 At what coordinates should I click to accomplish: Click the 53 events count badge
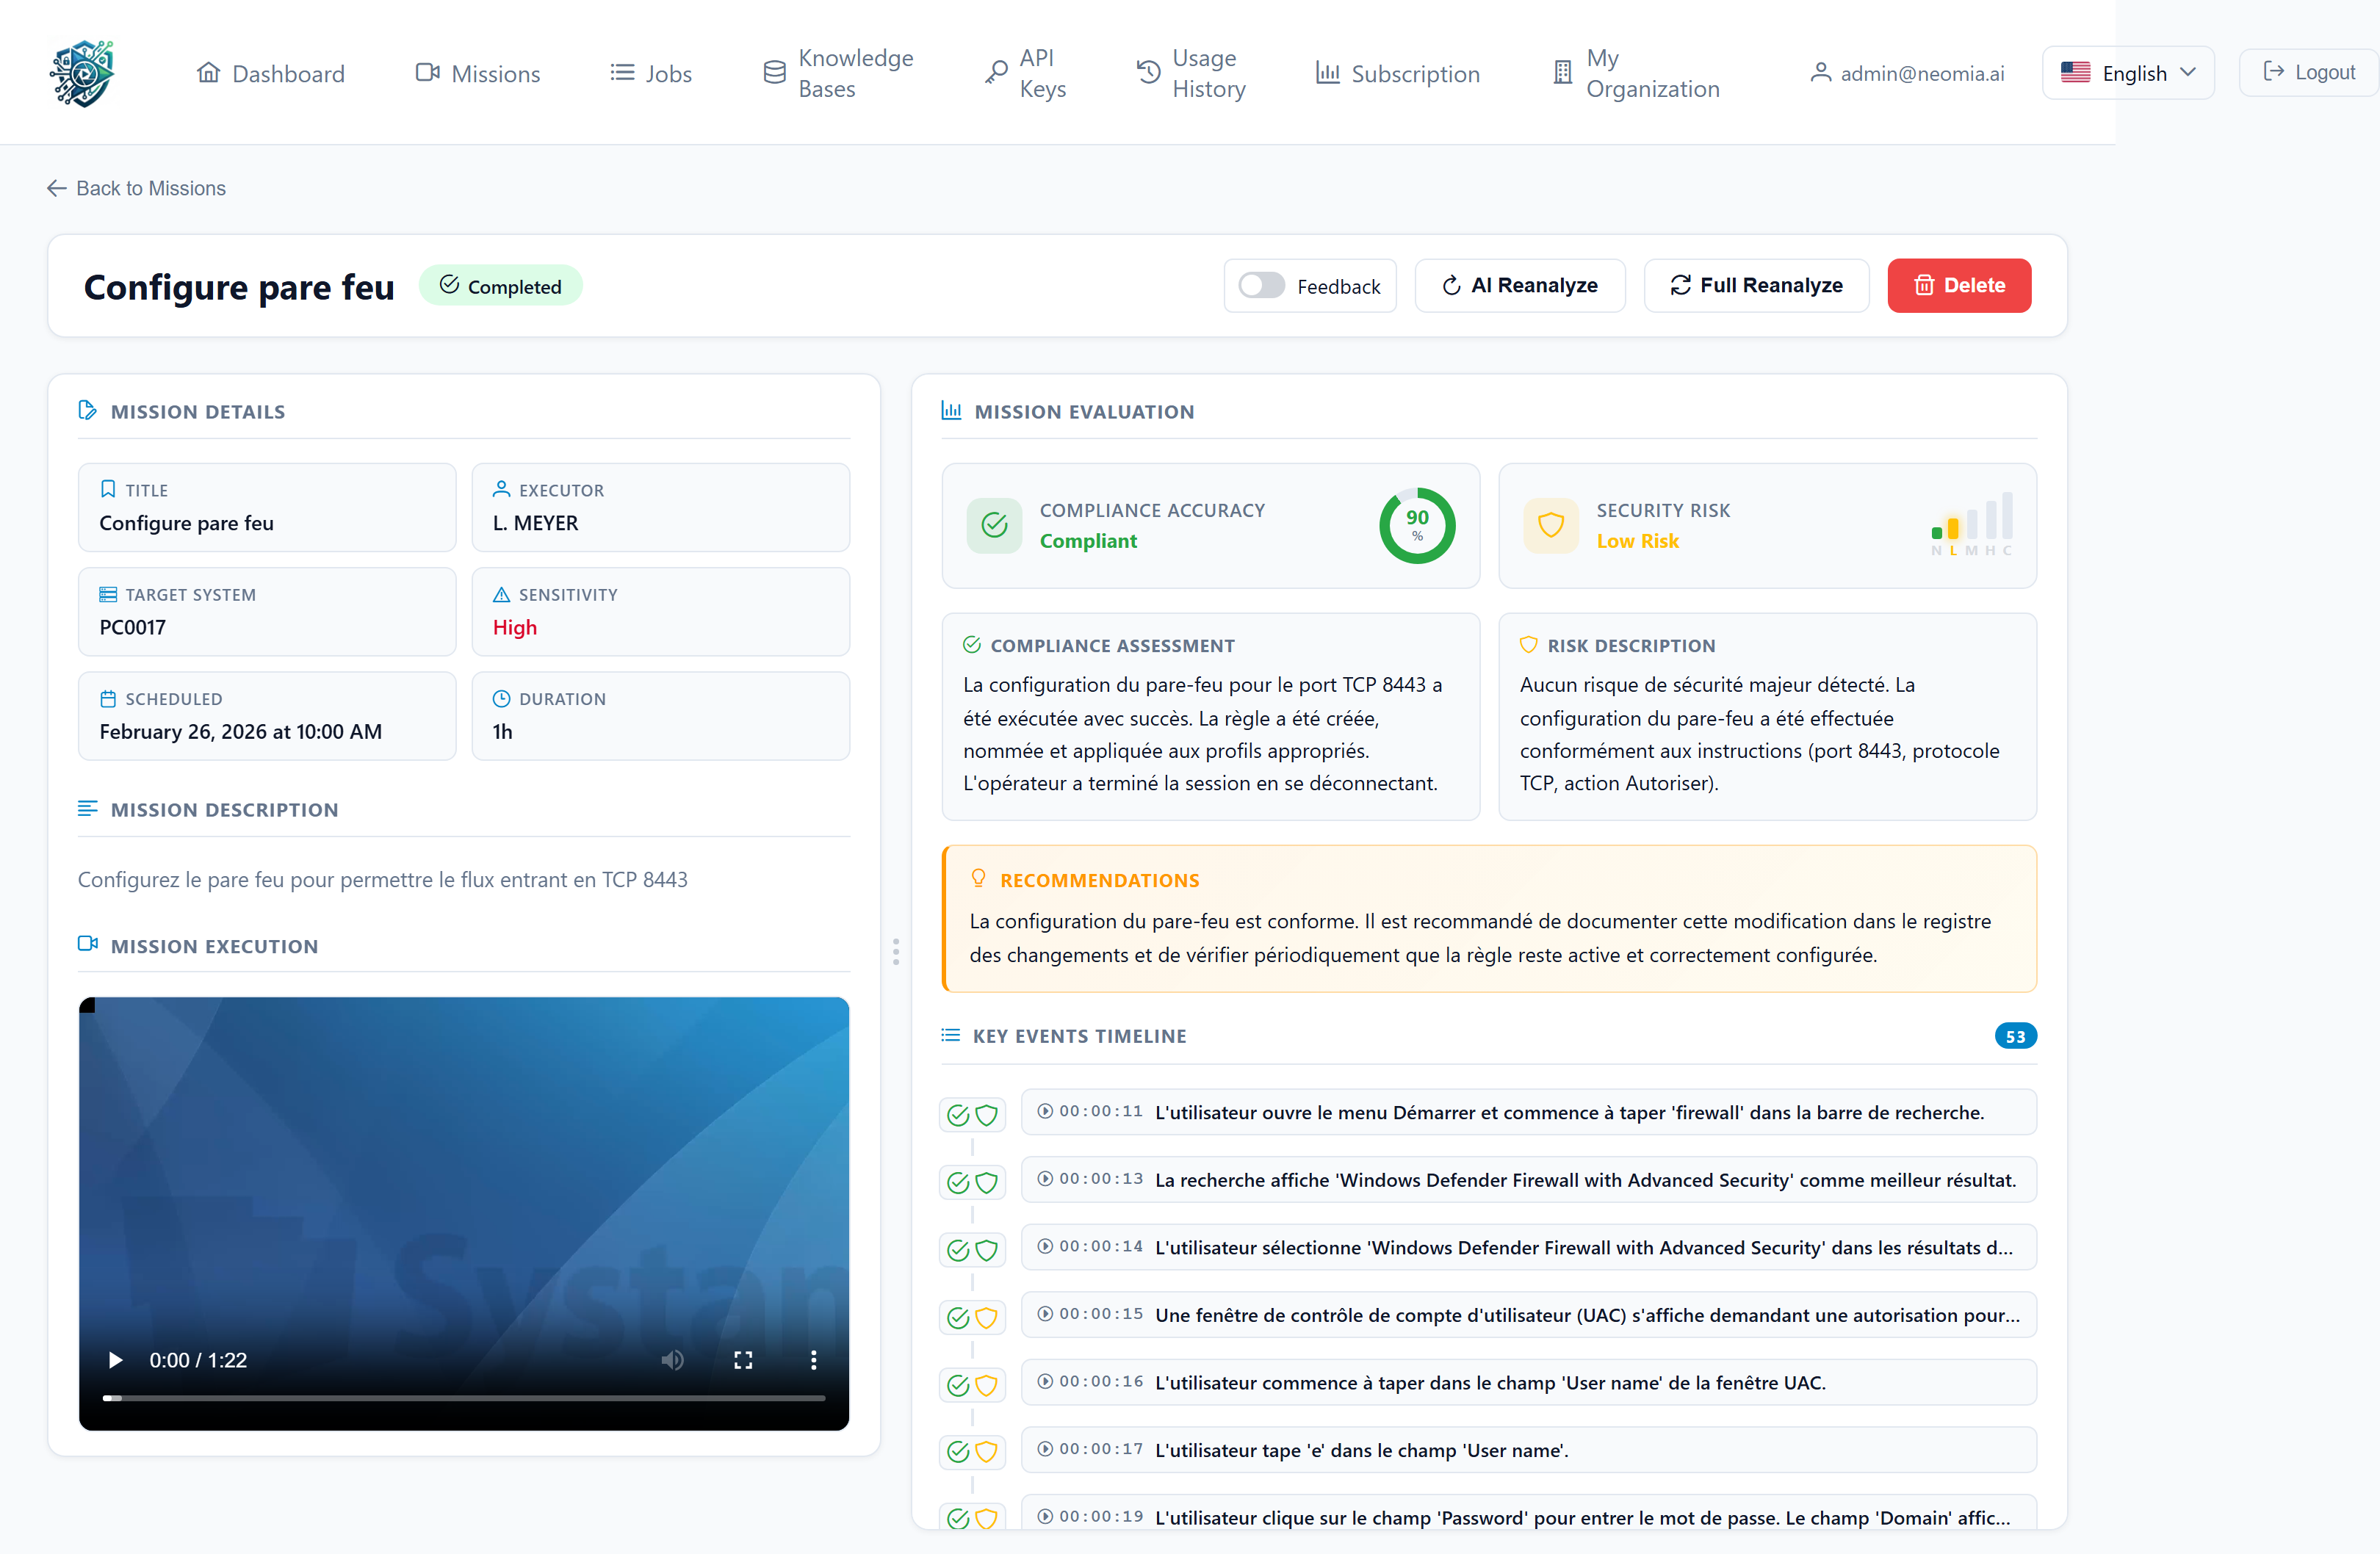tap(2015, 1036)
